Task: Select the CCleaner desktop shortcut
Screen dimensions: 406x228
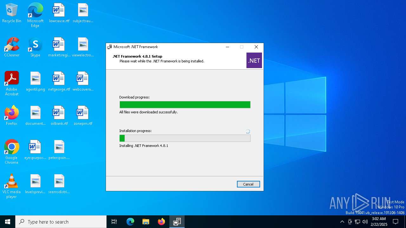Action: tap(12, 47)
